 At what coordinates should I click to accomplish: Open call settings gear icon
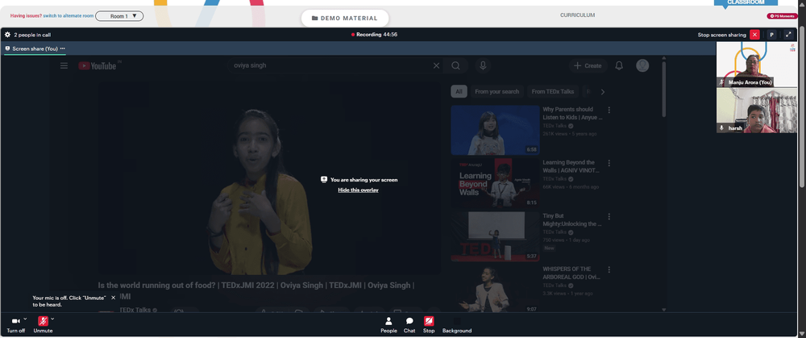(7, 35)
